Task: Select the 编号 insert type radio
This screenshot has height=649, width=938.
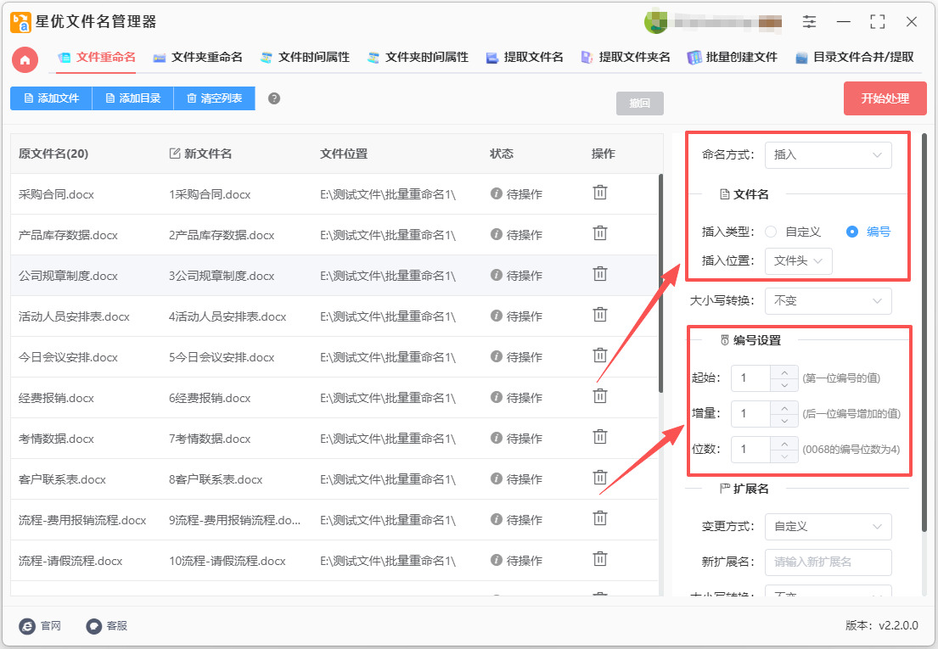Action: click(852, 232)
